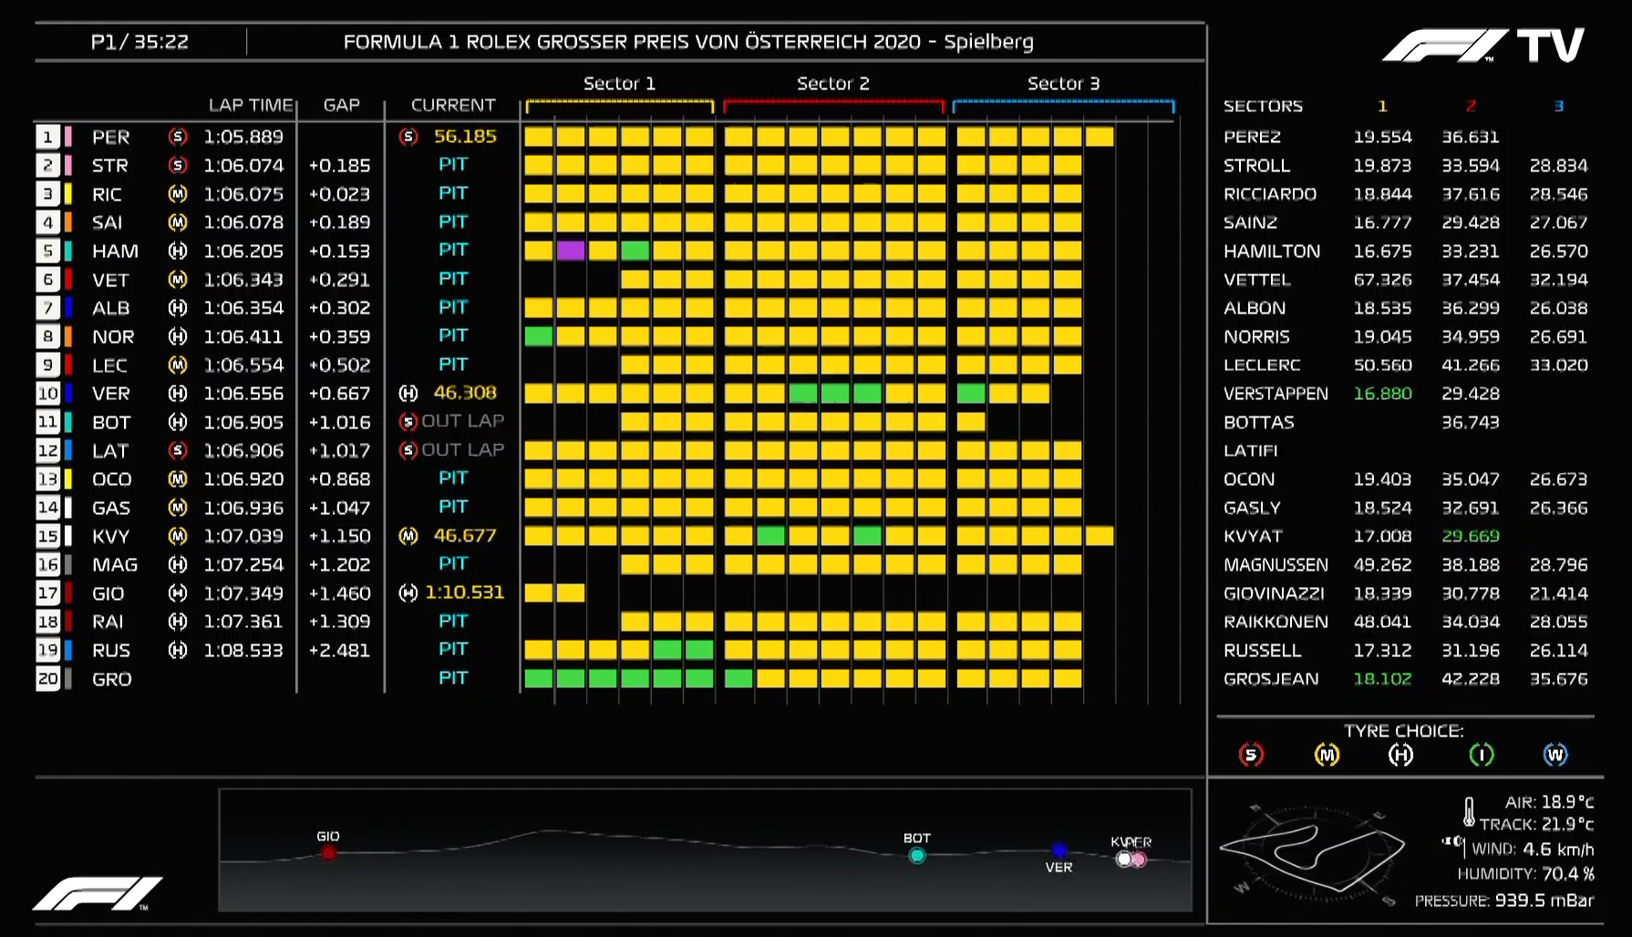The width and height of the screenshot is (1632, 937).
Task: Click the Spielberg circuit map thumbnail
Action: (1311, 851)
